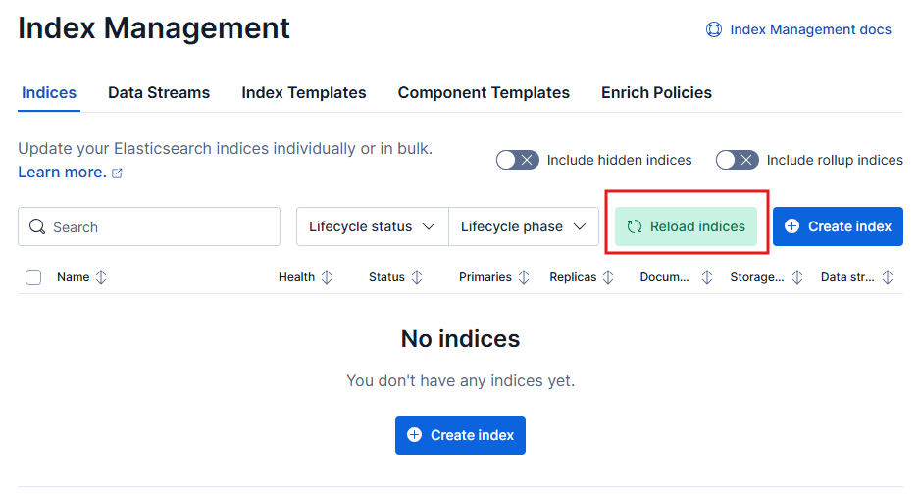Click the Status column sort icon

[x=417, y=277]
